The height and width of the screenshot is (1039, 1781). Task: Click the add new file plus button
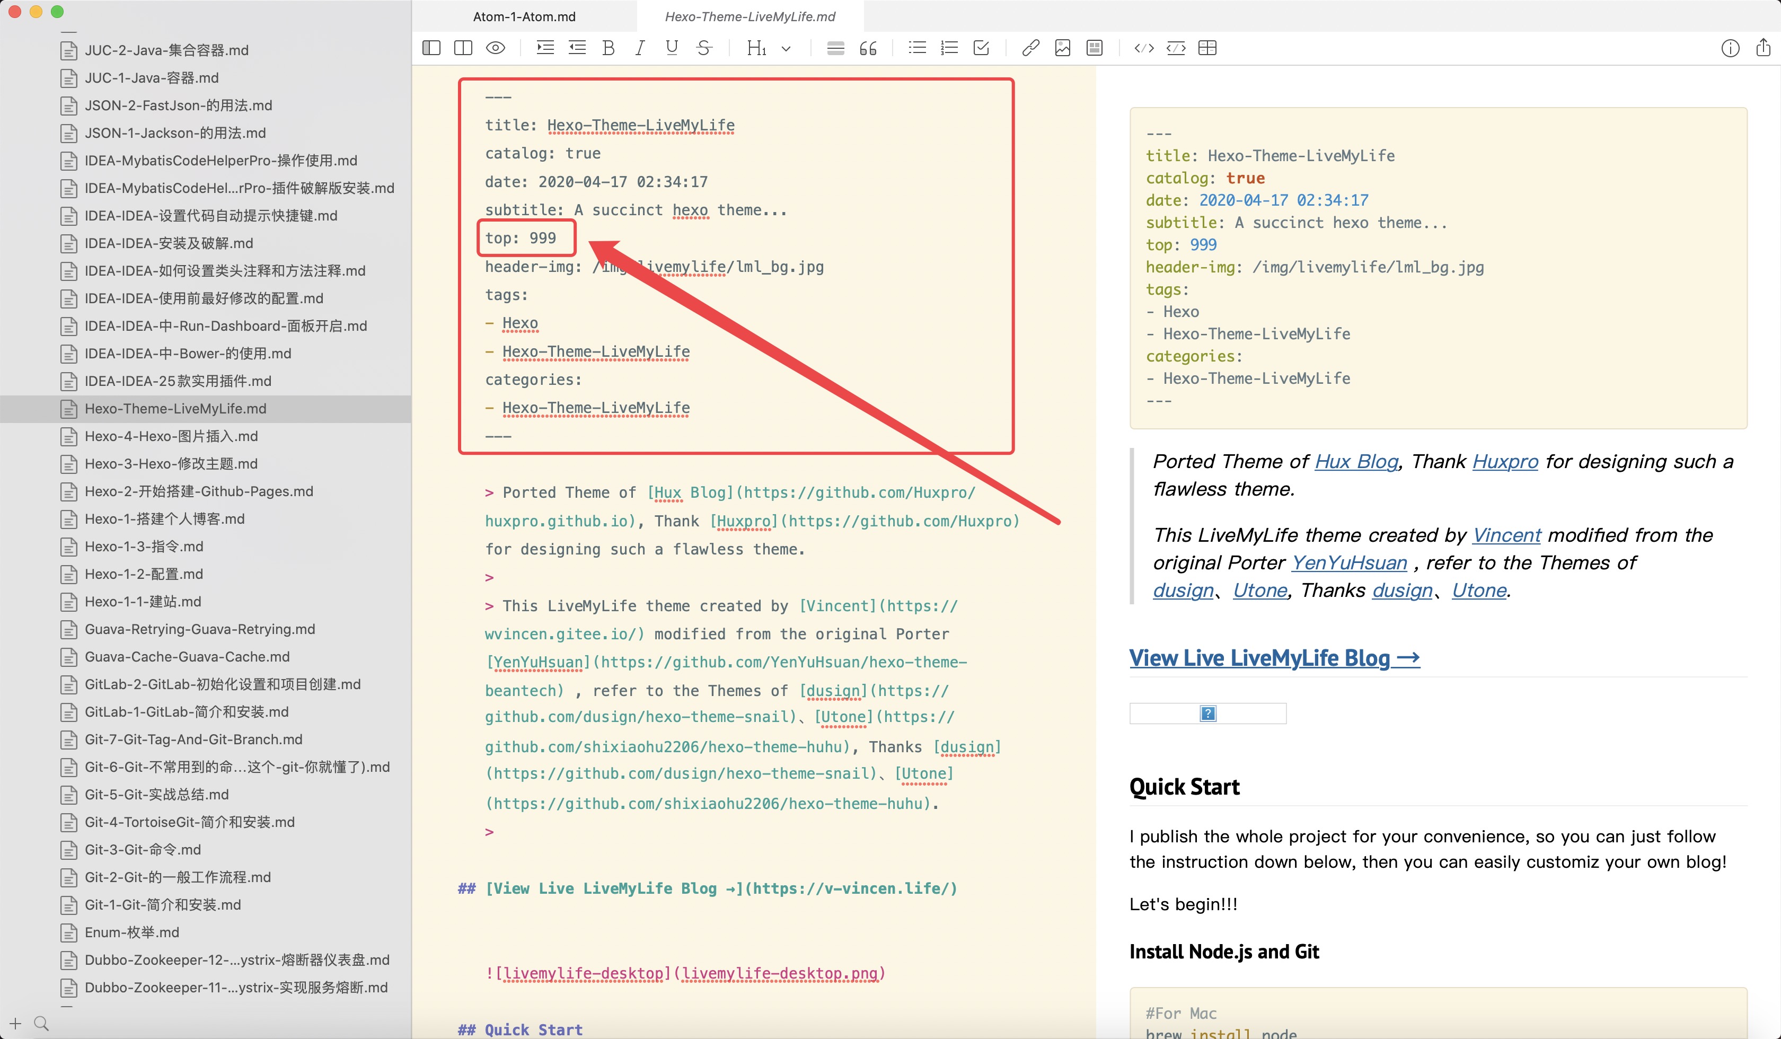coord(15,1023)
